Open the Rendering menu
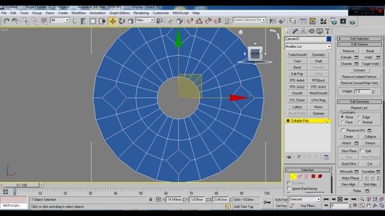The height and width of the screenshot is (216, 385). click(141, 13)
